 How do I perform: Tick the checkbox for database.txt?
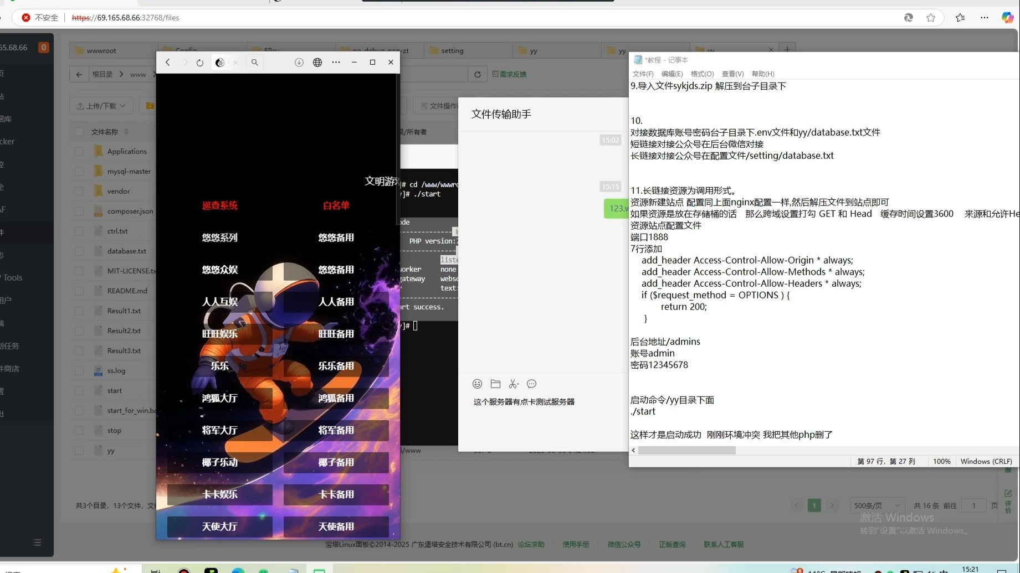(x=79, y=251)
